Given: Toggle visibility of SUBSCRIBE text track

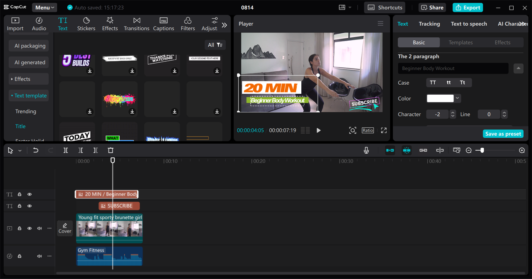Looking at the screenshot, I should (30, 206).
